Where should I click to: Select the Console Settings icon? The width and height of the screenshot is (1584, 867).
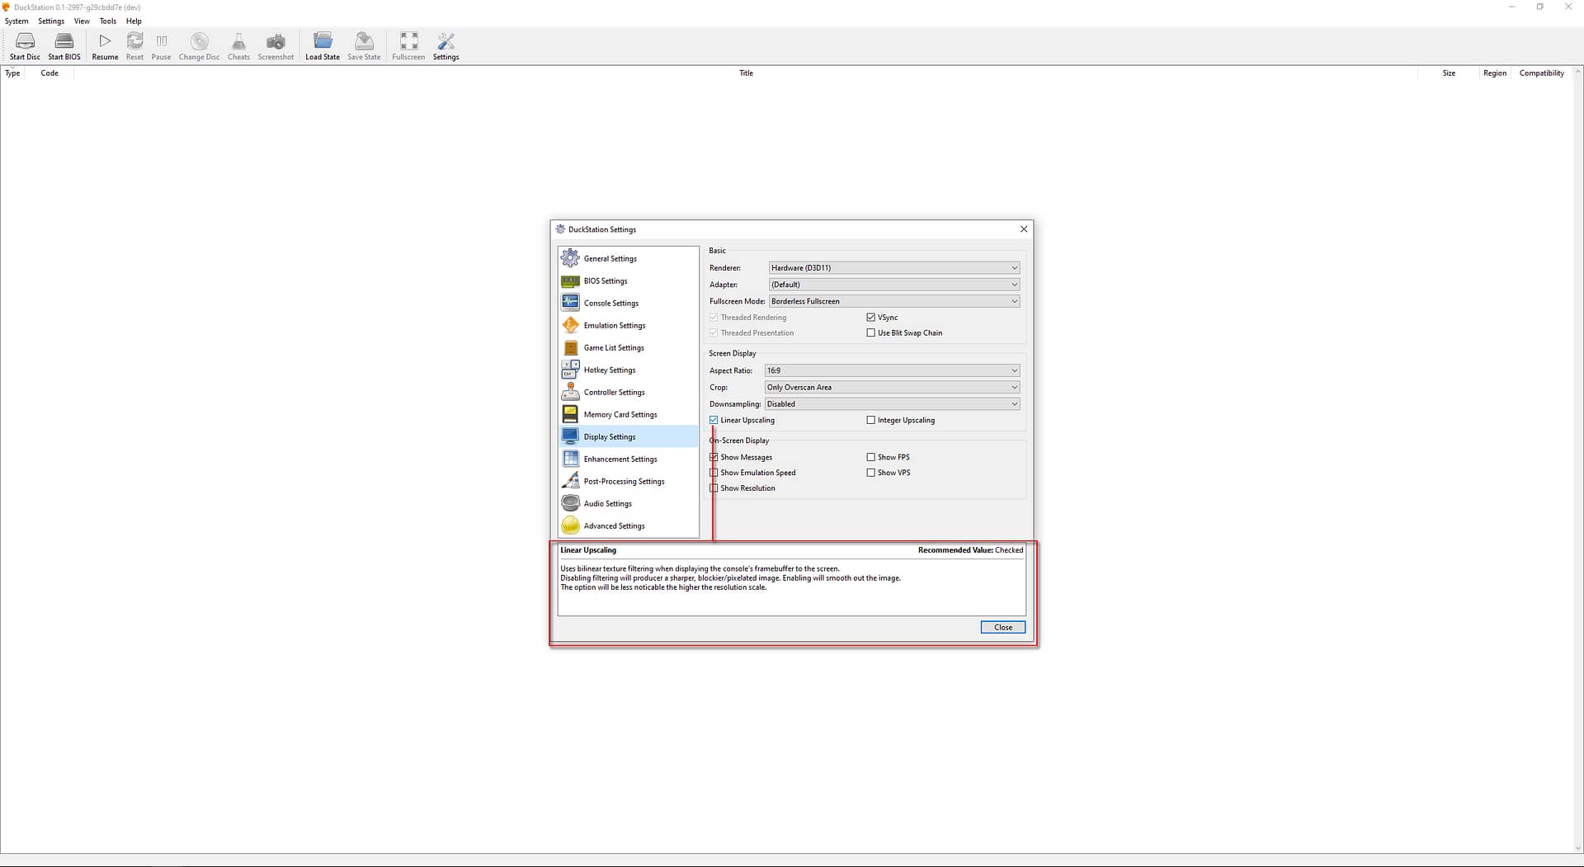(x=570, y=303)
